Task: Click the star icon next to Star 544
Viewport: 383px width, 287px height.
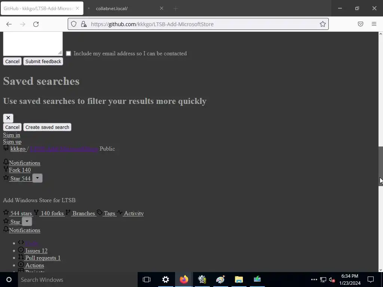Action: point(6,178)
